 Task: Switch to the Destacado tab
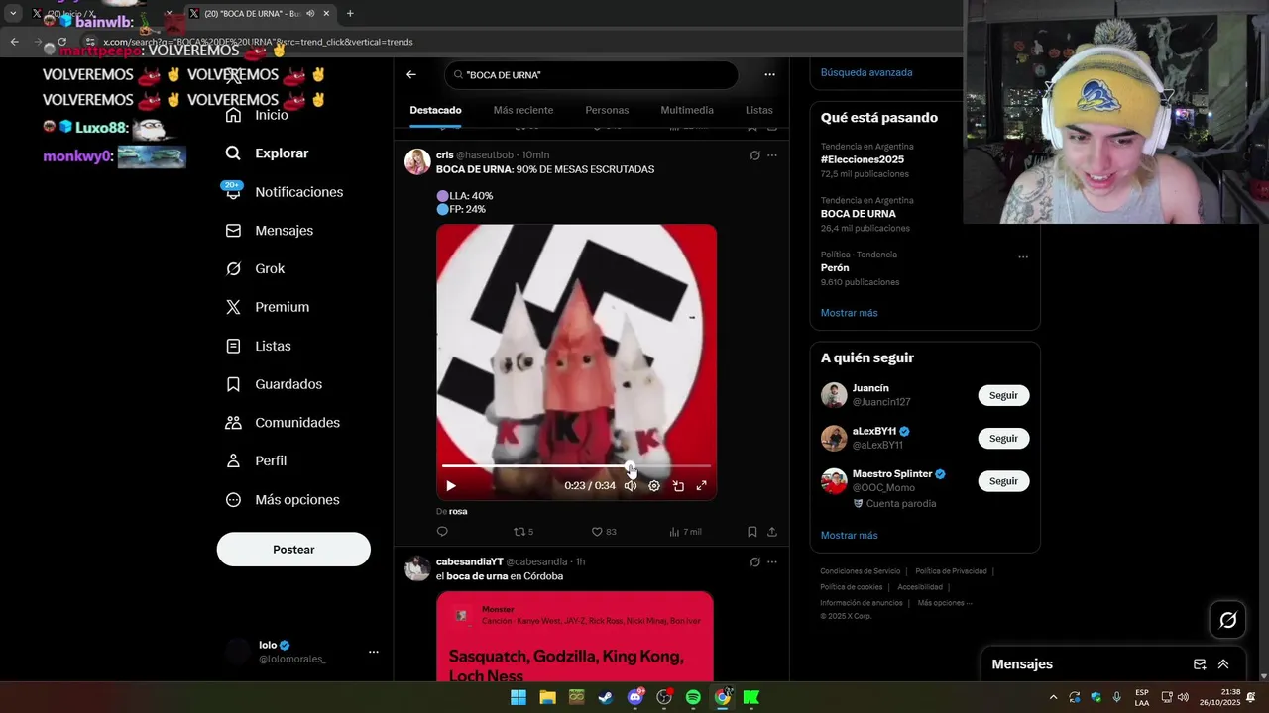436,110
